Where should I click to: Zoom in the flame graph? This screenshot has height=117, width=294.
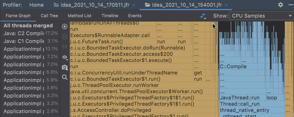65,27
